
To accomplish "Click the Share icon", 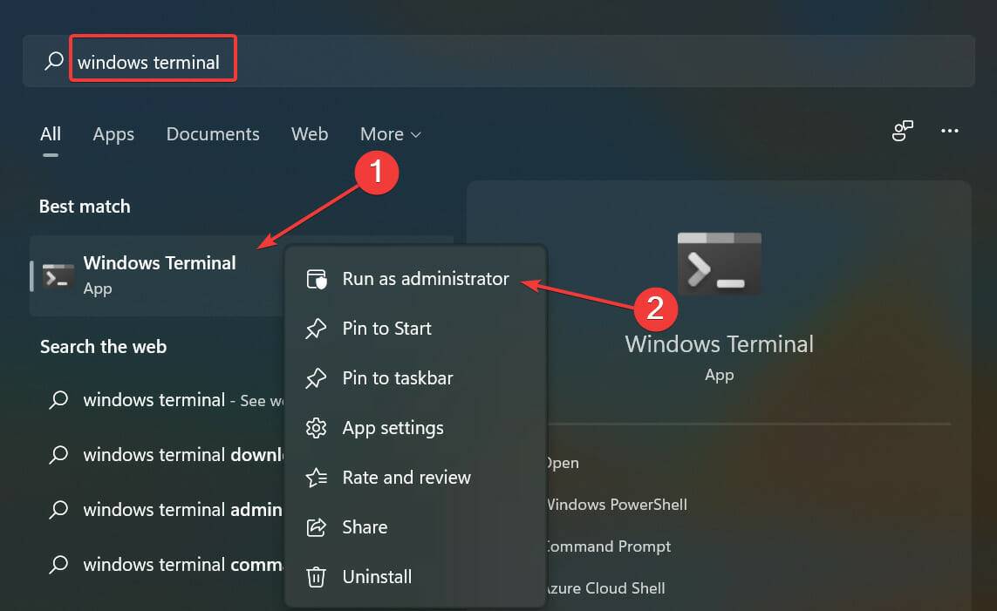I will pyautogui.click(x=316, y=527).
